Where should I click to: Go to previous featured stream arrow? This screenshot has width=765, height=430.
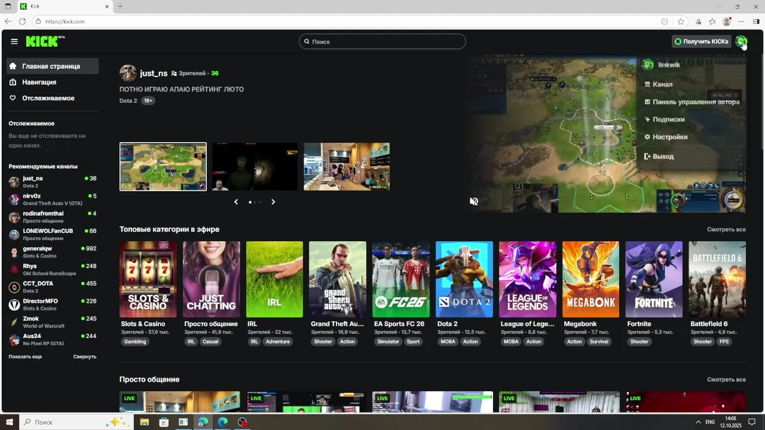(236, 202)
